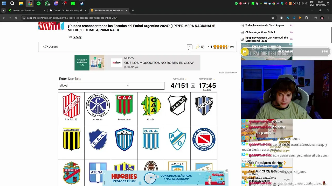Click the ESP LAA language indicator

(x=312, y=4)
